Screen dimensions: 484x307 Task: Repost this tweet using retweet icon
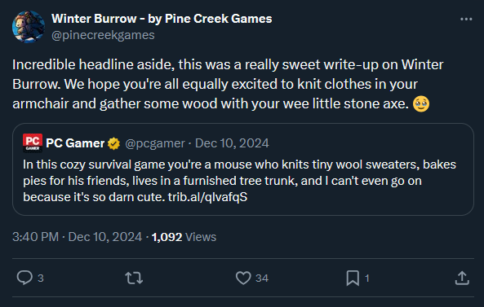[134, 278]
